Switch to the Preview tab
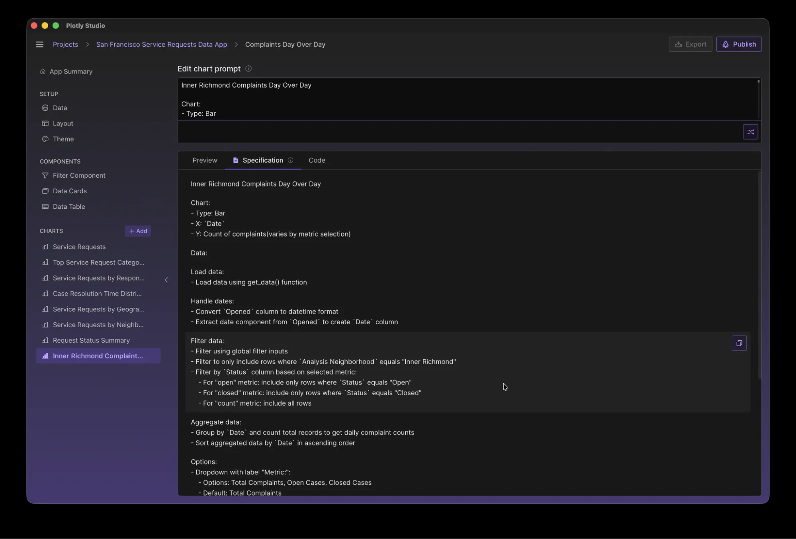The height and width of the screenshot is (539, 796). (x=205, y=160)
